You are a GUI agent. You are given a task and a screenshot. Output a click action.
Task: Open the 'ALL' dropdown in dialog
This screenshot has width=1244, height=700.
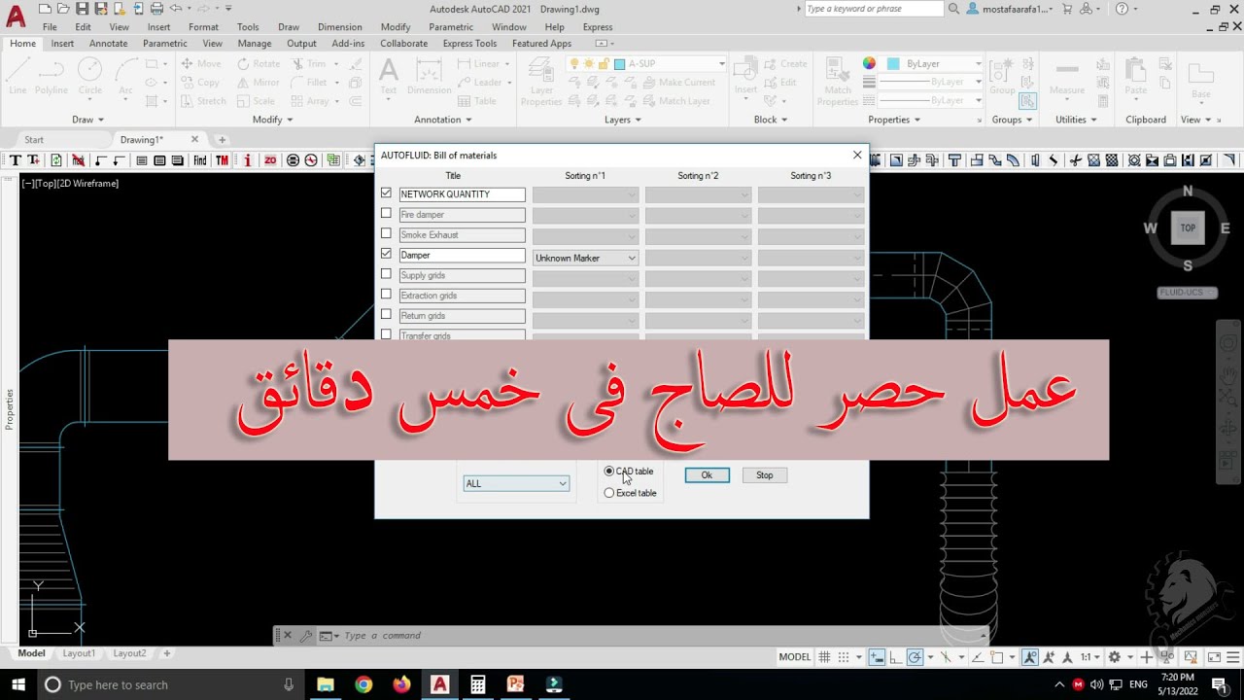point(516,483)
